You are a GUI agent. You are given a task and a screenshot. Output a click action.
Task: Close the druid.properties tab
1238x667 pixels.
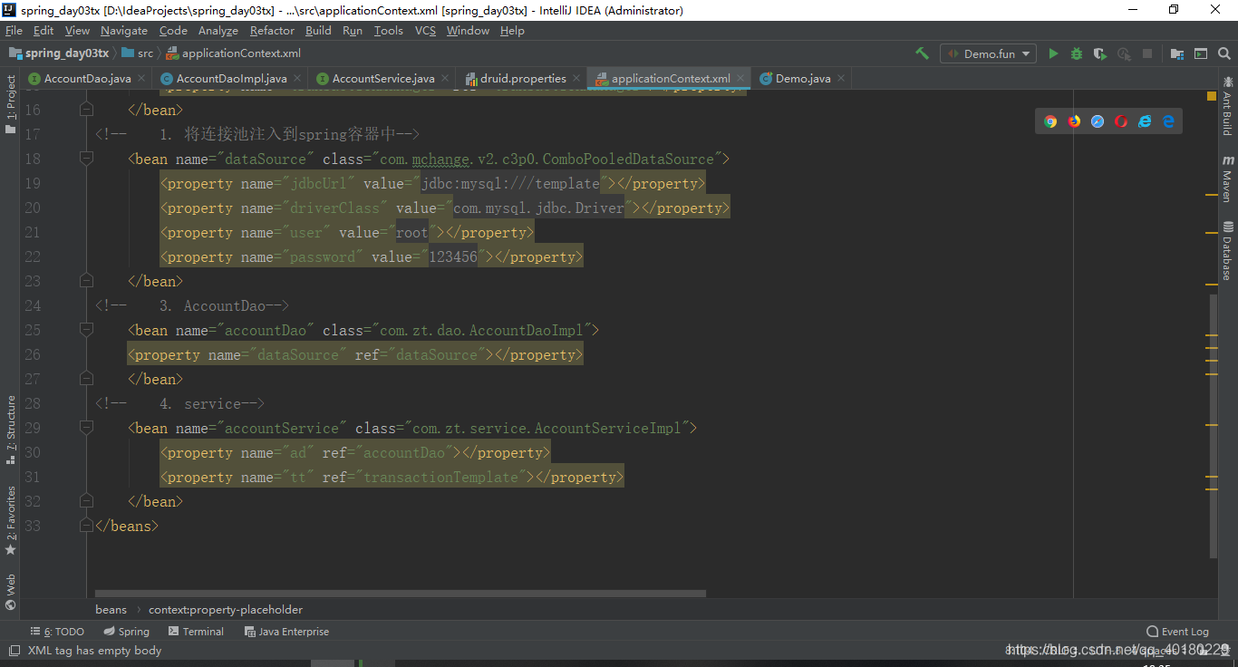coord(576,78)
